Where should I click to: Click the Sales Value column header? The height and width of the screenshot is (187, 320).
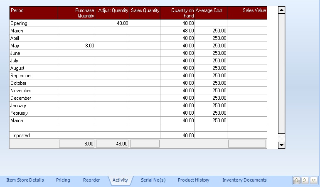tap(247, 13)
